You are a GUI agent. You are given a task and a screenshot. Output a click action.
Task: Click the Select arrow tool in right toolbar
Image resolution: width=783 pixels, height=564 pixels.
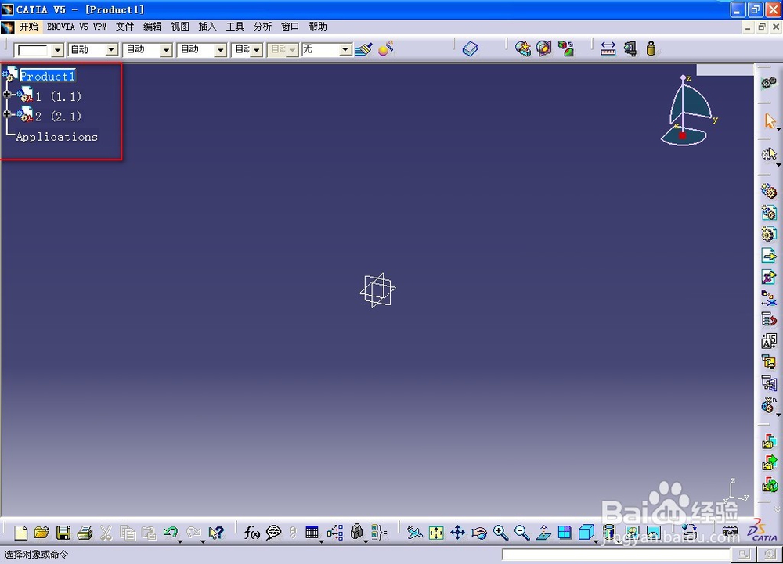point(770,120)
